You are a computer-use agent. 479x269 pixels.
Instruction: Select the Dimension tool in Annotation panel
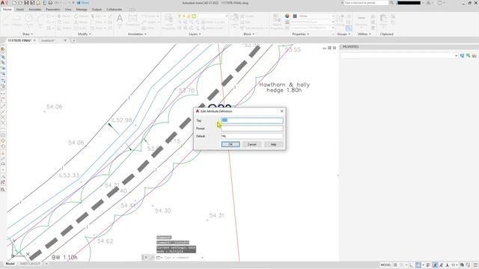(132, 20)
